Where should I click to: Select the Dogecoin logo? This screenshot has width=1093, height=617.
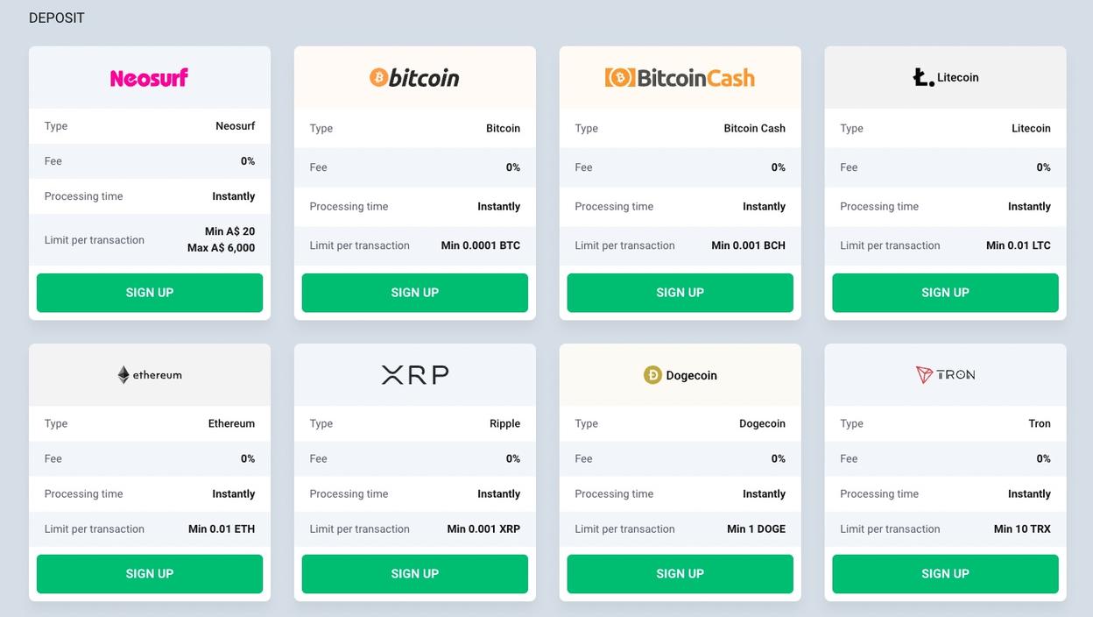(x=680, y=375)
